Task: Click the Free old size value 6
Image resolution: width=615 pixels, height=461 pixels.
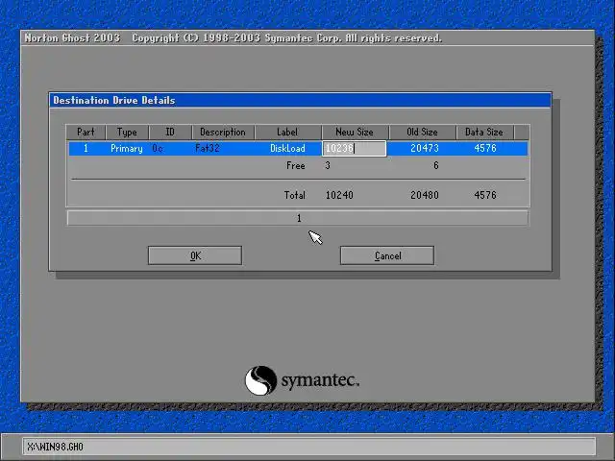Action: coord(435,166)
